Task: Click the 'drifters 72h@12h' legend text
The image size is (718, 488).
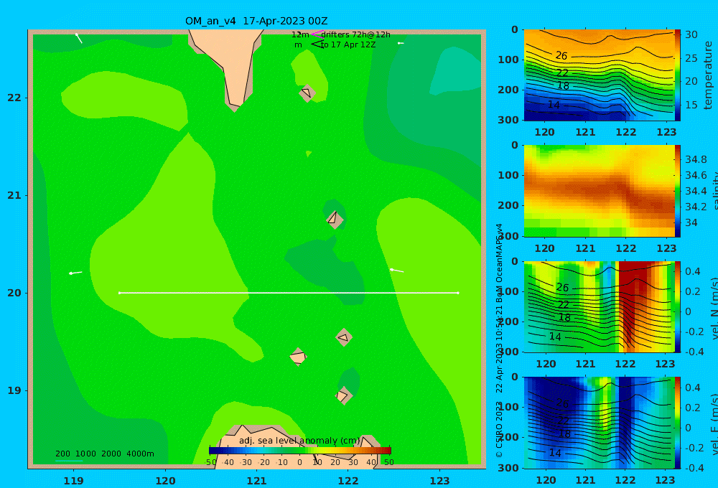Action: [356, 34]
